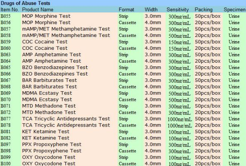Click the 'Format' column header
246x166 pixels.
[126, 10]
